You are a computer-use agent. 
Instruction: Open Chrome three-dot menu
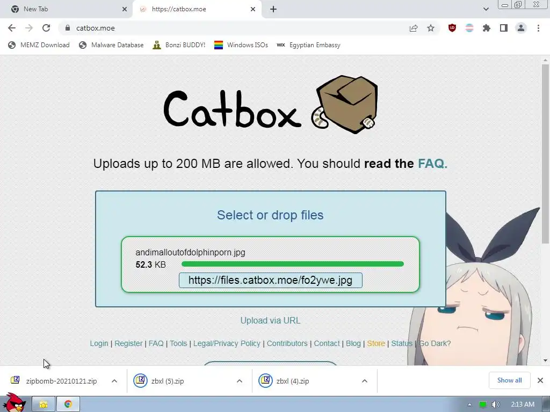(538, 28)
